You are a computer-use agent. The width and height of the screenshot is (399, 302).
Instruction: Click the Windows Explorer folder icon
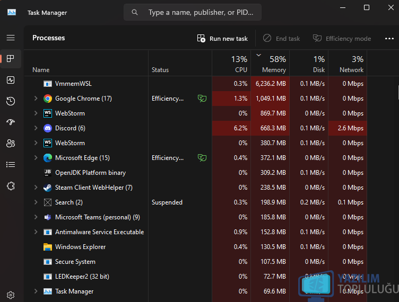click(48, 247)
